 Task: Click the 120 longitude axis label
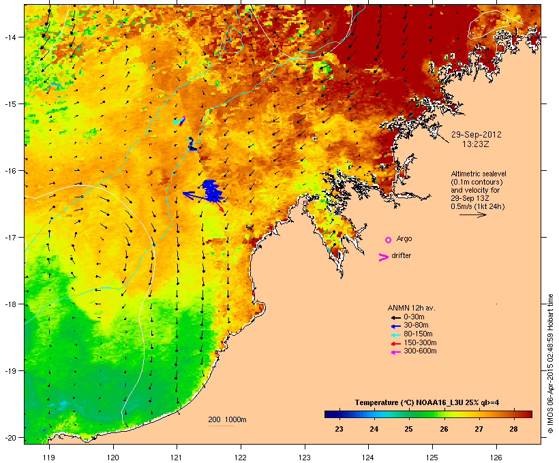click(113, 458)
